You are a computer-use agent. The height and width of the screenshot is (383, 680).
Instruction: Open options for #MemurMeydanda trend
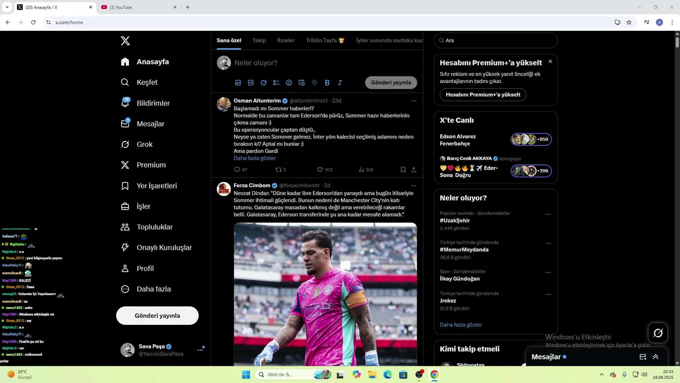(548, 244)
